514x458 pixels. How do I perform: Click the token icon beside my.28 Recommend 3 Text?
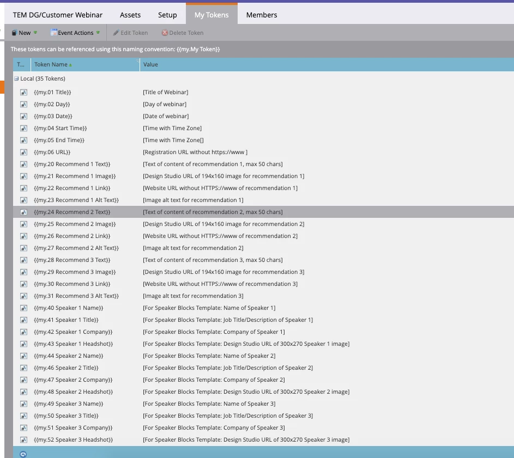point(23,260)
